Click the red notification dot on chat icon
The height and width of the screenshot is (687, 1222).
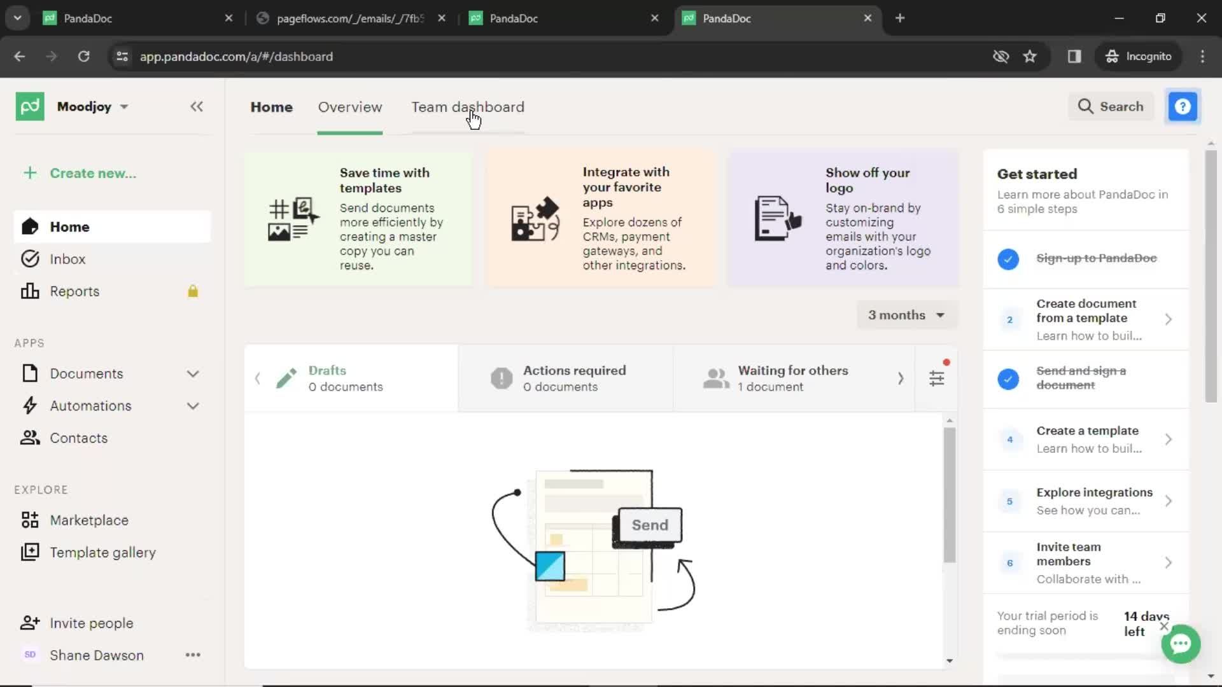tap(946, 363)
